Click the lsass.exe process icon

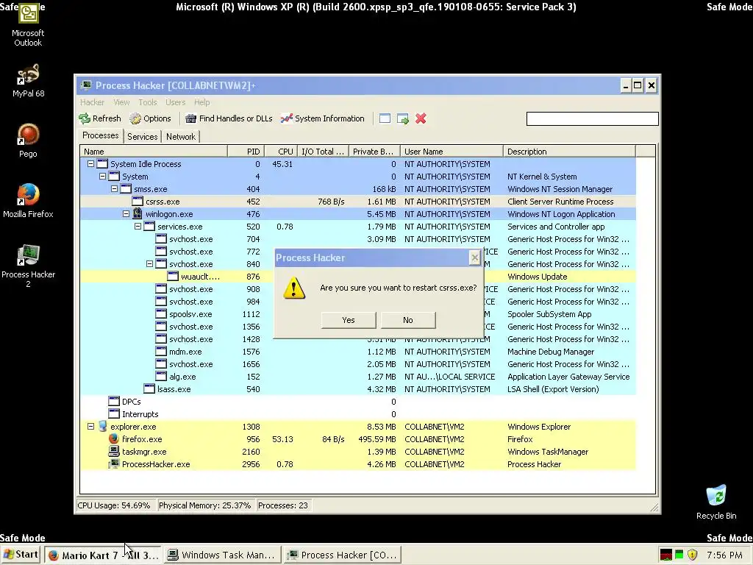(149, 389)
